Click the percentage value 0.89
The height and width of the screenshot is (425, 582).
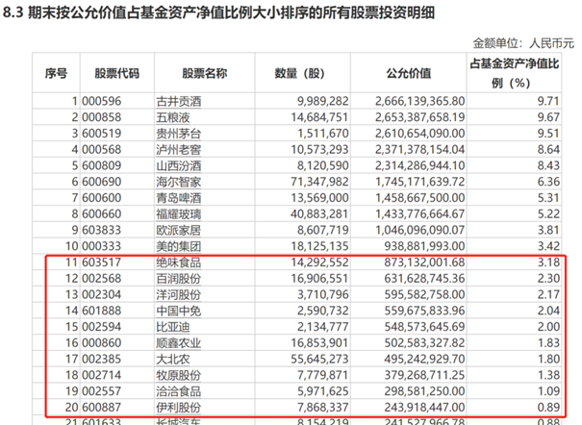pos(548,408)
